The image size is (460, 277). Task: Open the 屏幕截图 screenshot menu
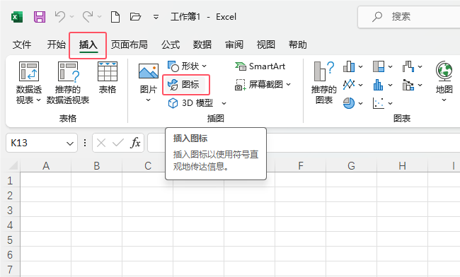tap(263, 85)
